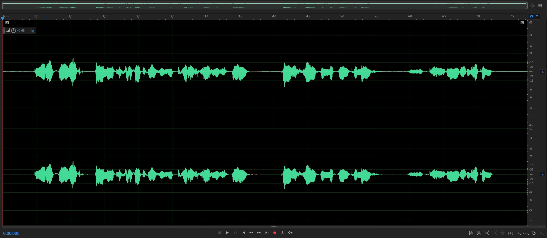The height and width of the screenshot is (238, 547).
Task: Click the fade-in handle at waveform start
Action: click(x=7, y=22)
